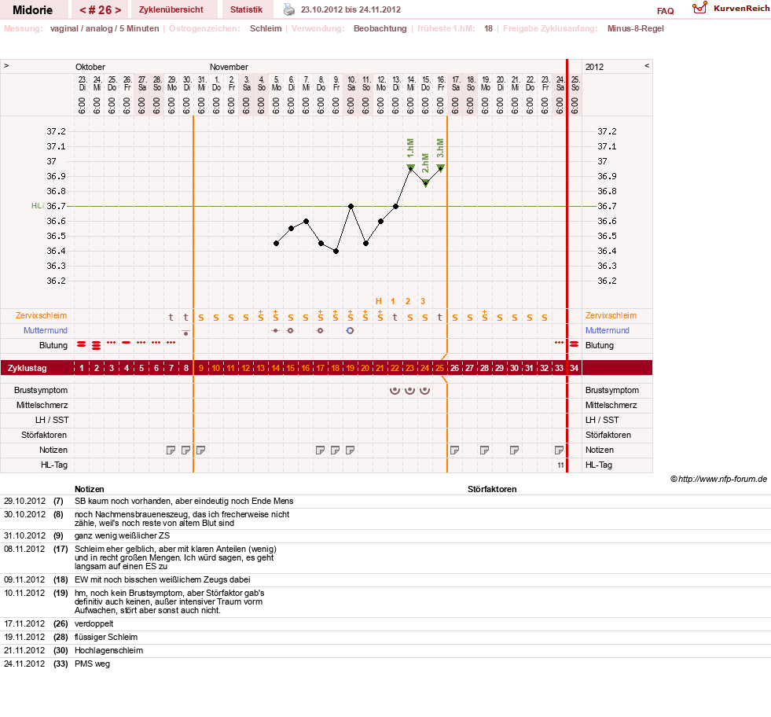Open the Zyklenübersicht tab
The height and width of the screenshot is (717, 771).
point(171,10)
